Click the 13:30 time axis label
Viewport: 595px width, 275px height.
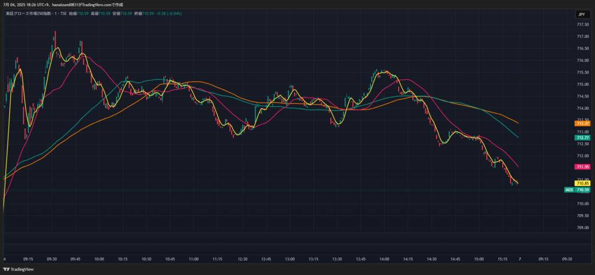click(x=337, y=259)
